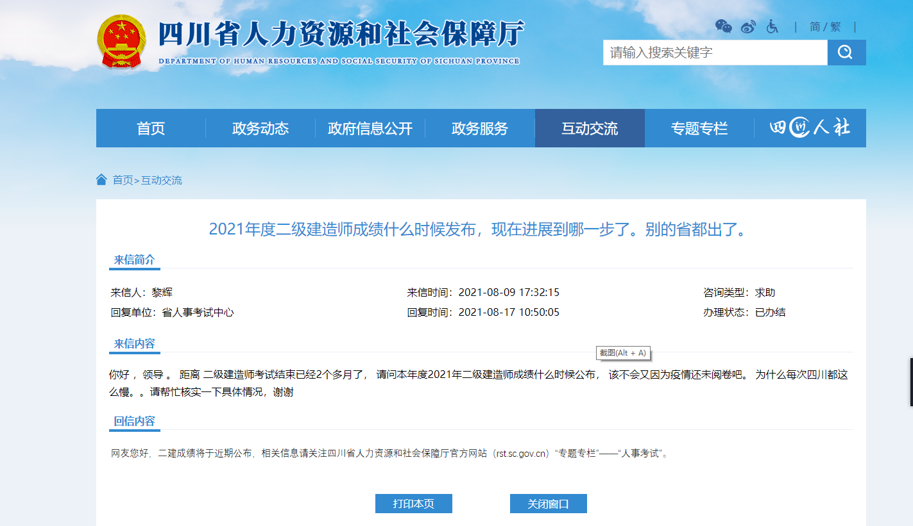
Task: Click the home icon in the breadcrumb bar
Action: click(100, 179)
